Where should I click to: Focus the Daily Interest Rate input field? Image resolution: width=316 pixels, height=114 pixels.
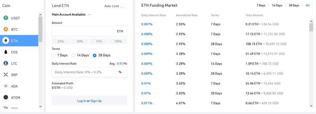(x=89, y=72)
